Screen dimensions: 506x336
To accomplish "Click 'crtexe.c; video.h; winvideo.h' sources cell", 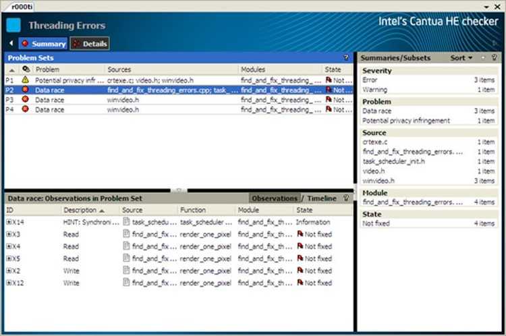I will [x=150, y=80].
